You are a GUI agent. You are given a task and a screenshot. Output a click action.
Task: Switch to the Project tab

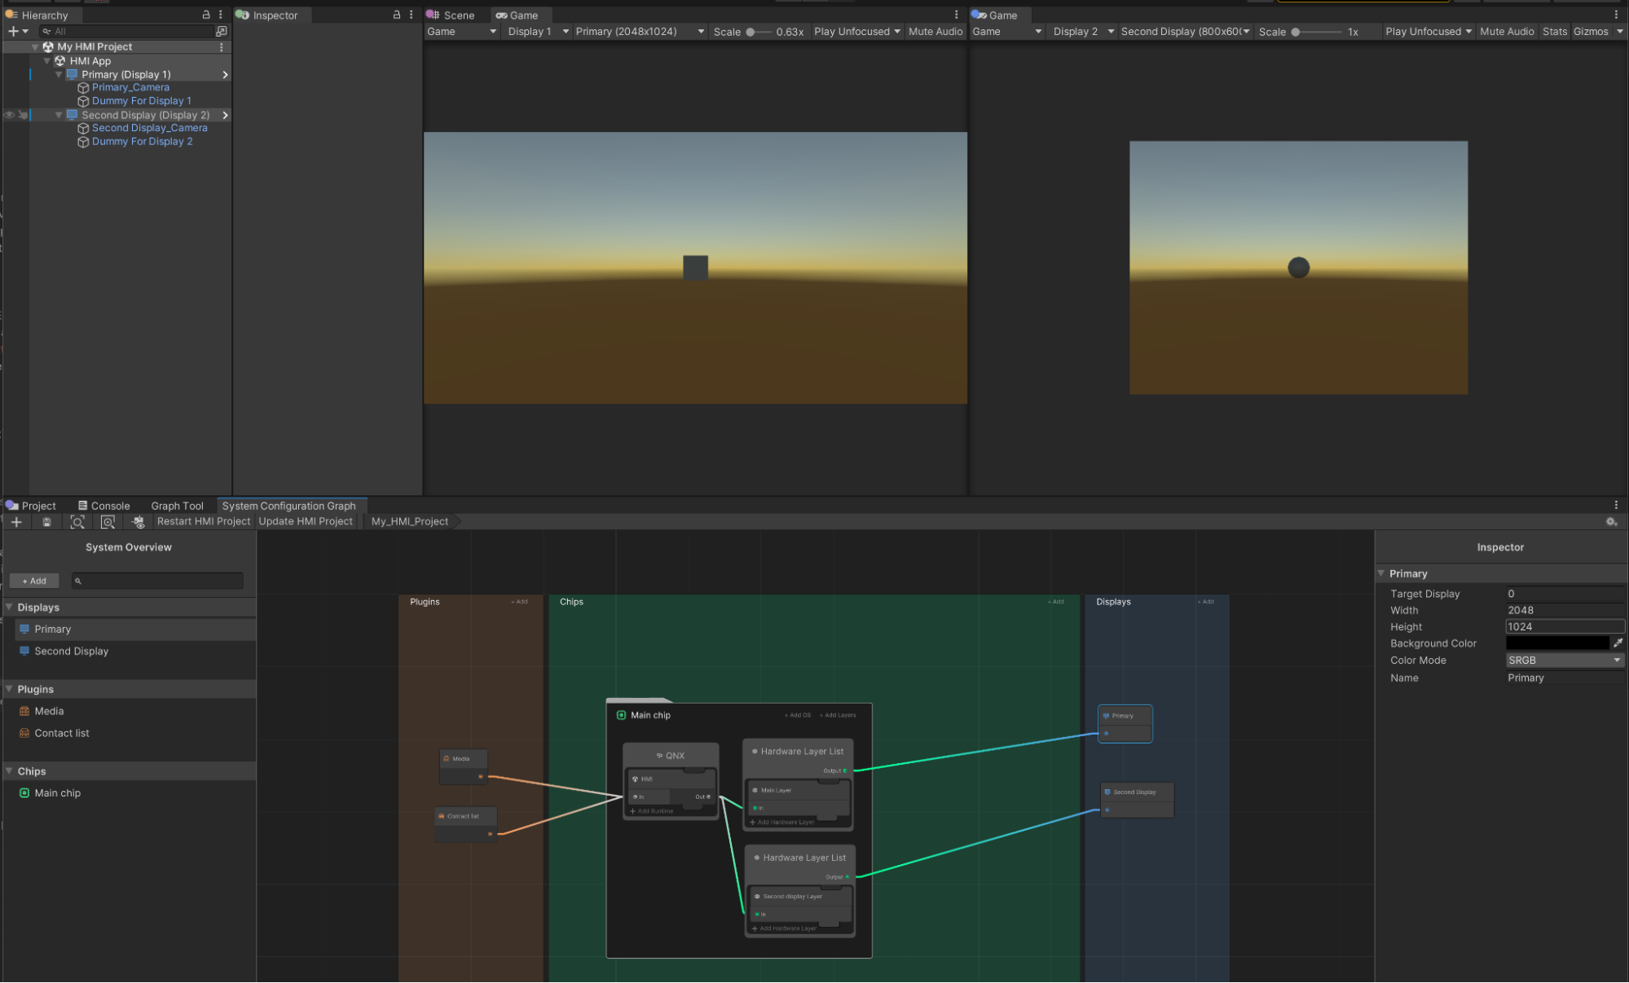coord(31,506)
